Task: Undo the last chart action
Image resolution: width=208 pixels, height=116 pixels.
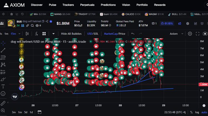Action: tap(133, 34)
